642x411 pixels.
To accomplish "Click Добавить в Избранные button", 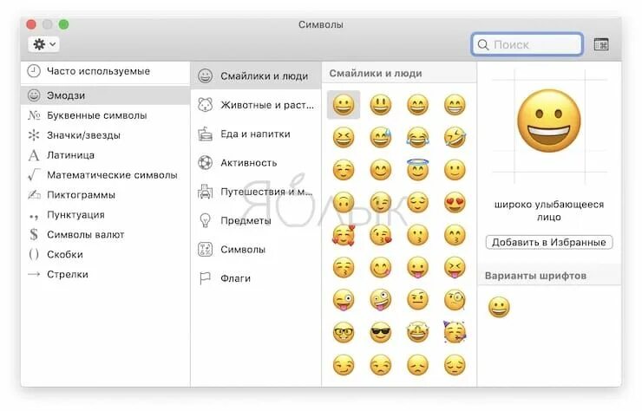I will point(548,242).
